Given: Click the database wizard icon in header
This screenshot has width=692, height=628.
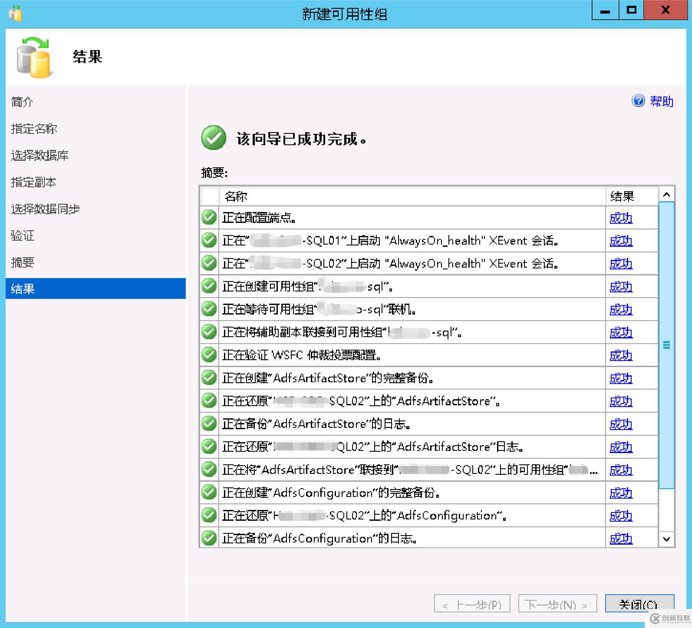Looking at the screenshot, I should pos(34,57).
